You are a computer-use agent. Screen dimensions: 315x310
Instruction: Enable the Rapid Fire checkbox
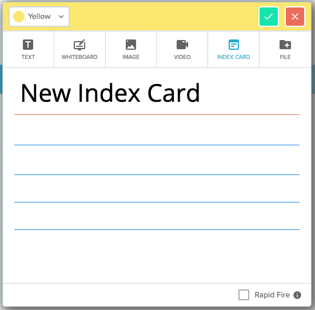(244, 295)
